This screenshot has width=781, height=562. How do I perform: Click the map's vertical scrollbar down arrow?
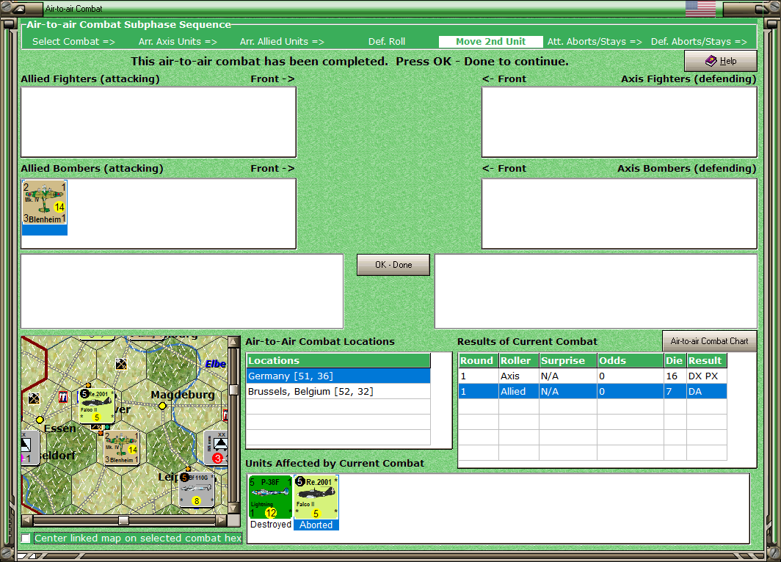pyautogui.click(x=233, y=508)
